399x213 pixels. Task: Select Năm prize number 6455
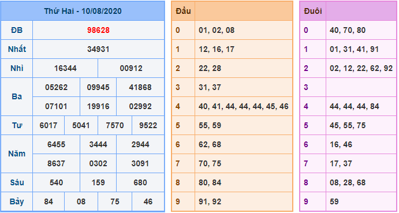tap(56, 144)
